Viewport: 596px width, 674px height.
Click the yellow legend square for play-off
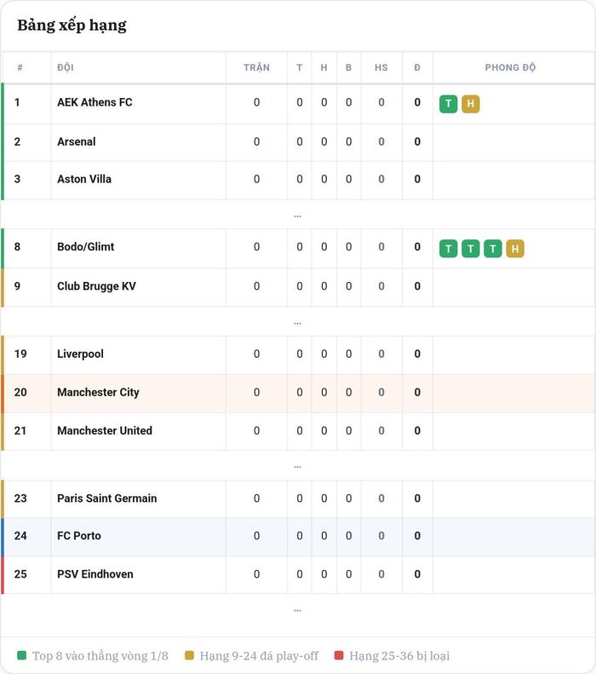(189, 655)
